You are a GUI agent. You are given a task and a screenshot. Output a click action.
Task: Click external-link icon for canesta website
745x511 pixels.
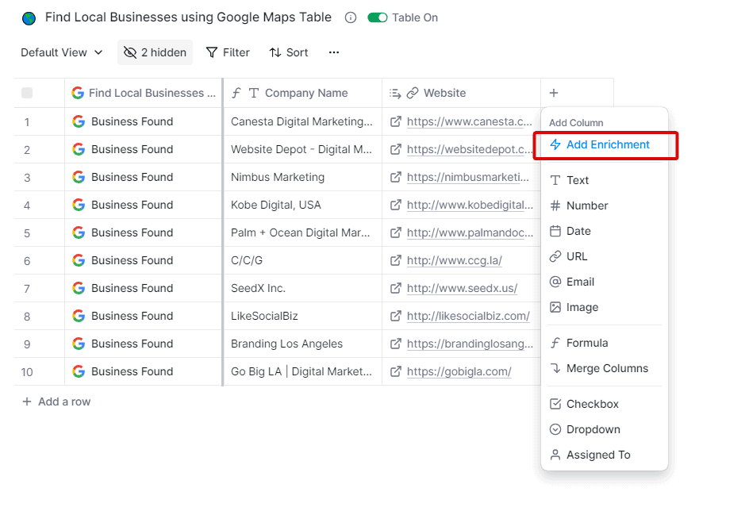(x=395, y=121)
